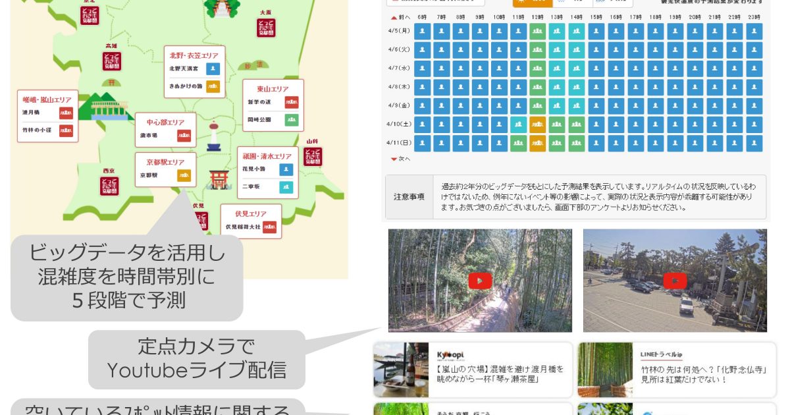Image resolution: width=790 pixels, height=415 pixels.
Task: Click the きぬかけの路 orange congestion icon
Action: pyautogui.click(x=213, y=86)
